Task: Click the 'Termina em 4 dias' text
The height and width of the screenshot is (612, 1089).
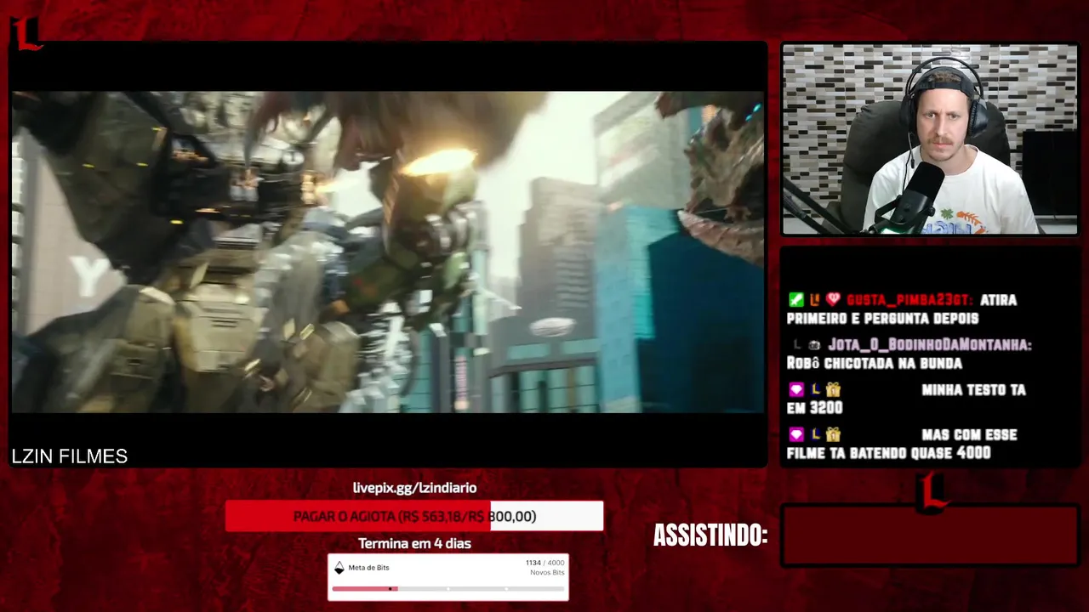Action: [414, 543]
